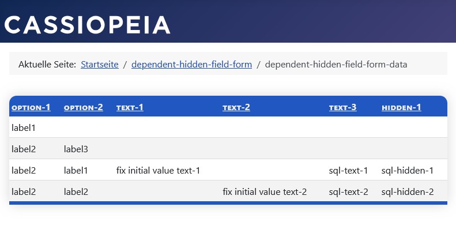Open the dependent-hidden-field-form breadcrumb link
The height and width of the screenshot is (237, 456).
[x=191, y=64]
